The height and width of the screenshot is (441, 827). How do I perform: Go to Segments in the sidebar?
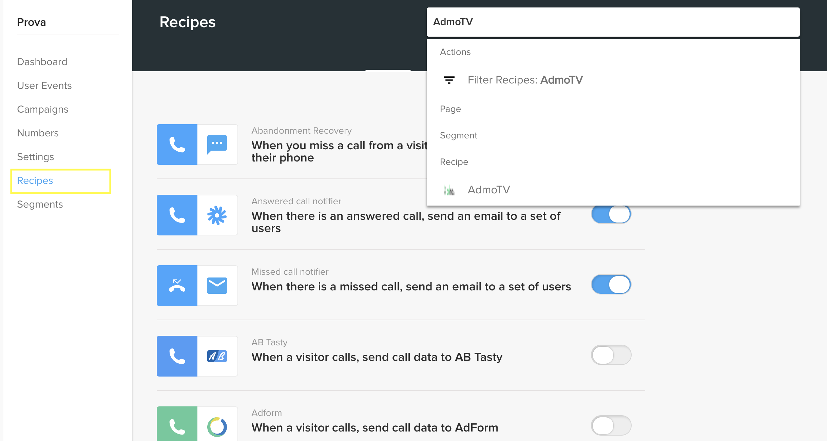(x=40, y=204)
